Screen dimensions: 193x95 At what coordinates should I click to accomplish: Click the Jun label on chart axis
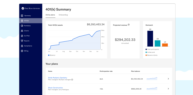(x=49, y=51)
